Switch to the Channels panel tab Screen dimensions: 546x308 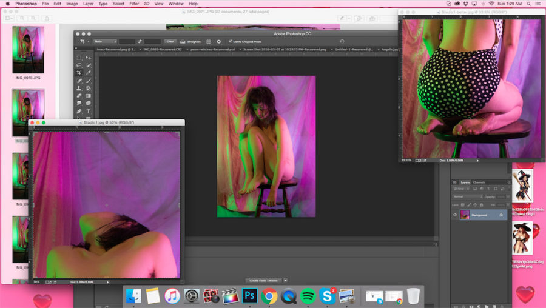coord(479,182)
